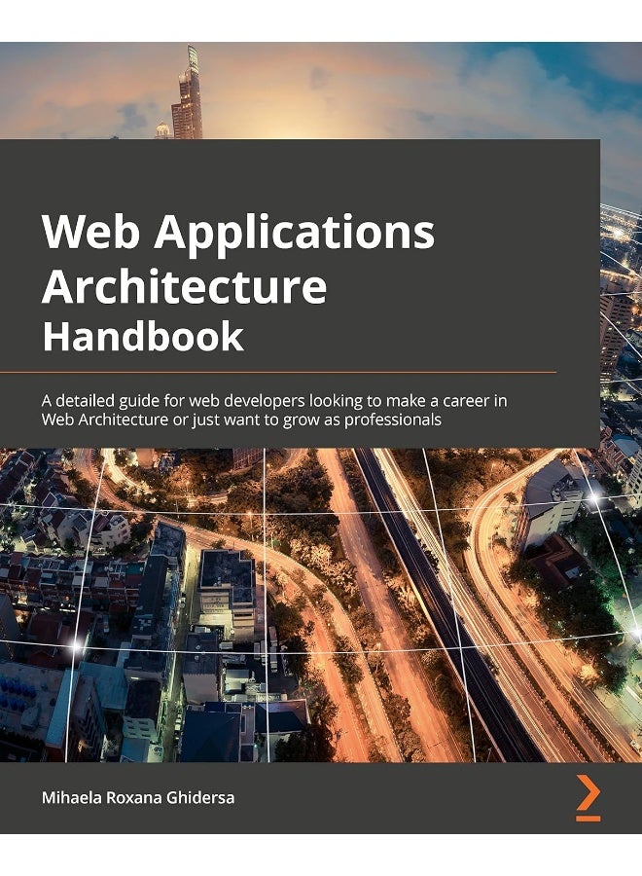Click the author name "Mihaela Roxana Ghidersa"
Image resolution: width=642 pixels, height=876 pixels.
[138, 797]
